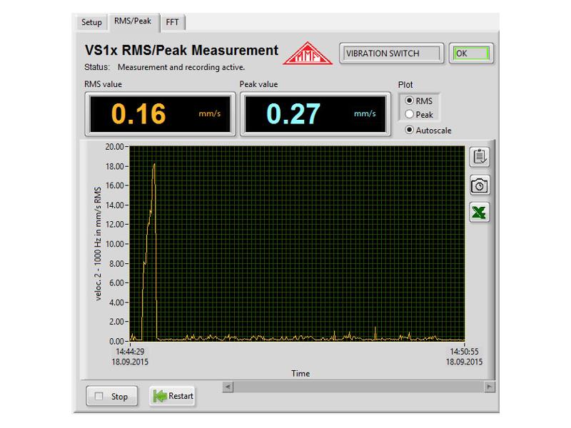Click the y-axis title veloc. 2 - 1000 Hz
571x428 pixels.
point(98,243)
